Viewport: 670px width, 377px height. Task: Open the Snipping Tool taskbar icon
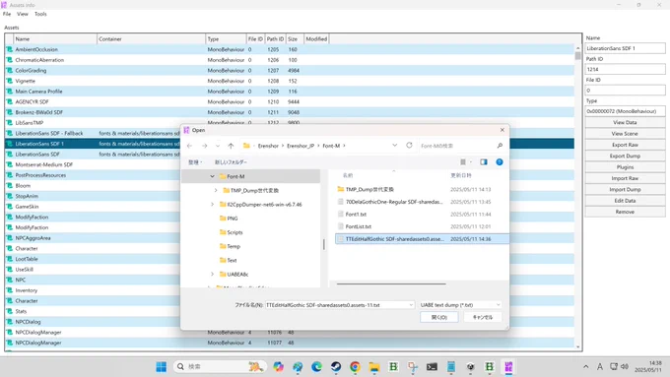pyautogui.click(x=413, y=367)
